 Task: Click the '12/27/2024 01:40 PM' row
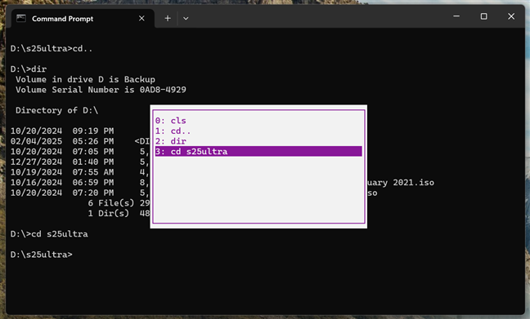coord(80,162)
